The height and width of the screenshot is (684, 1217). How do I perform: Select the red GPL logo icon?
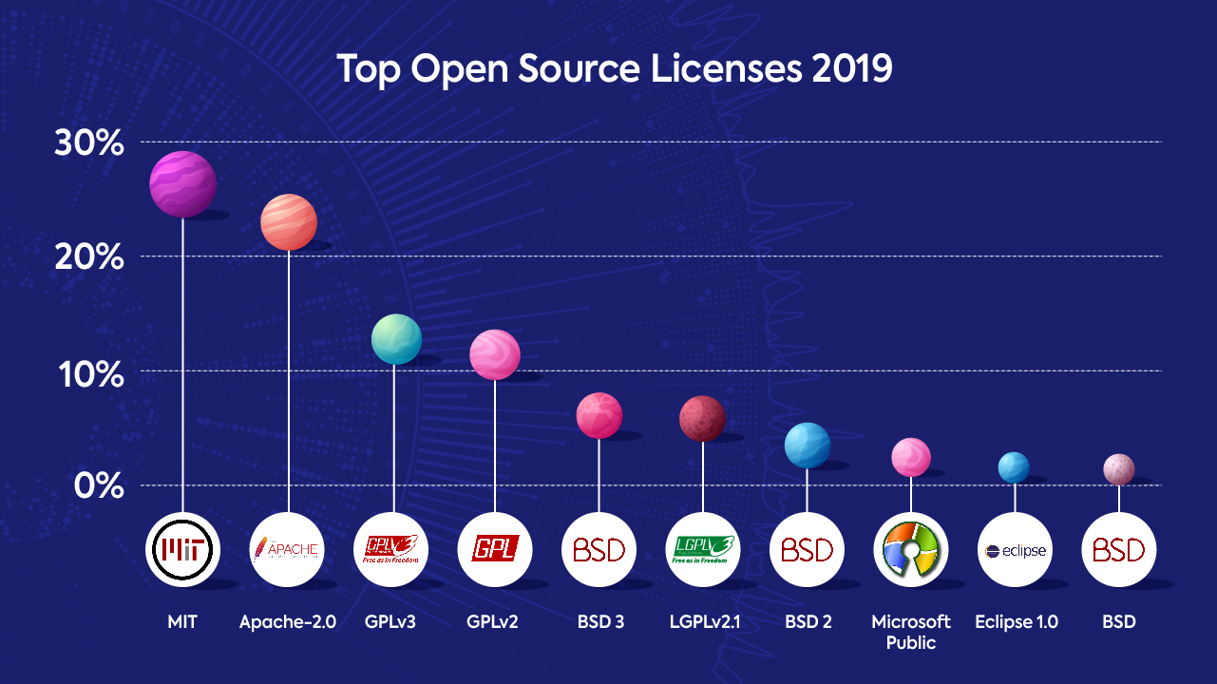click(495, 549)
